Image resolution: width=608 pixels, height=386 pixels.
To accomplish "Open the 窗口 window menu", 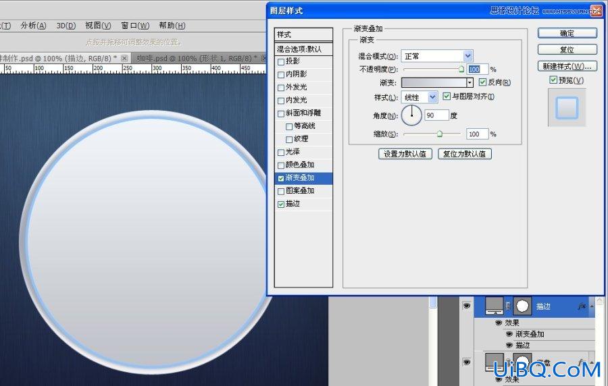I will (x=135, y=26).
